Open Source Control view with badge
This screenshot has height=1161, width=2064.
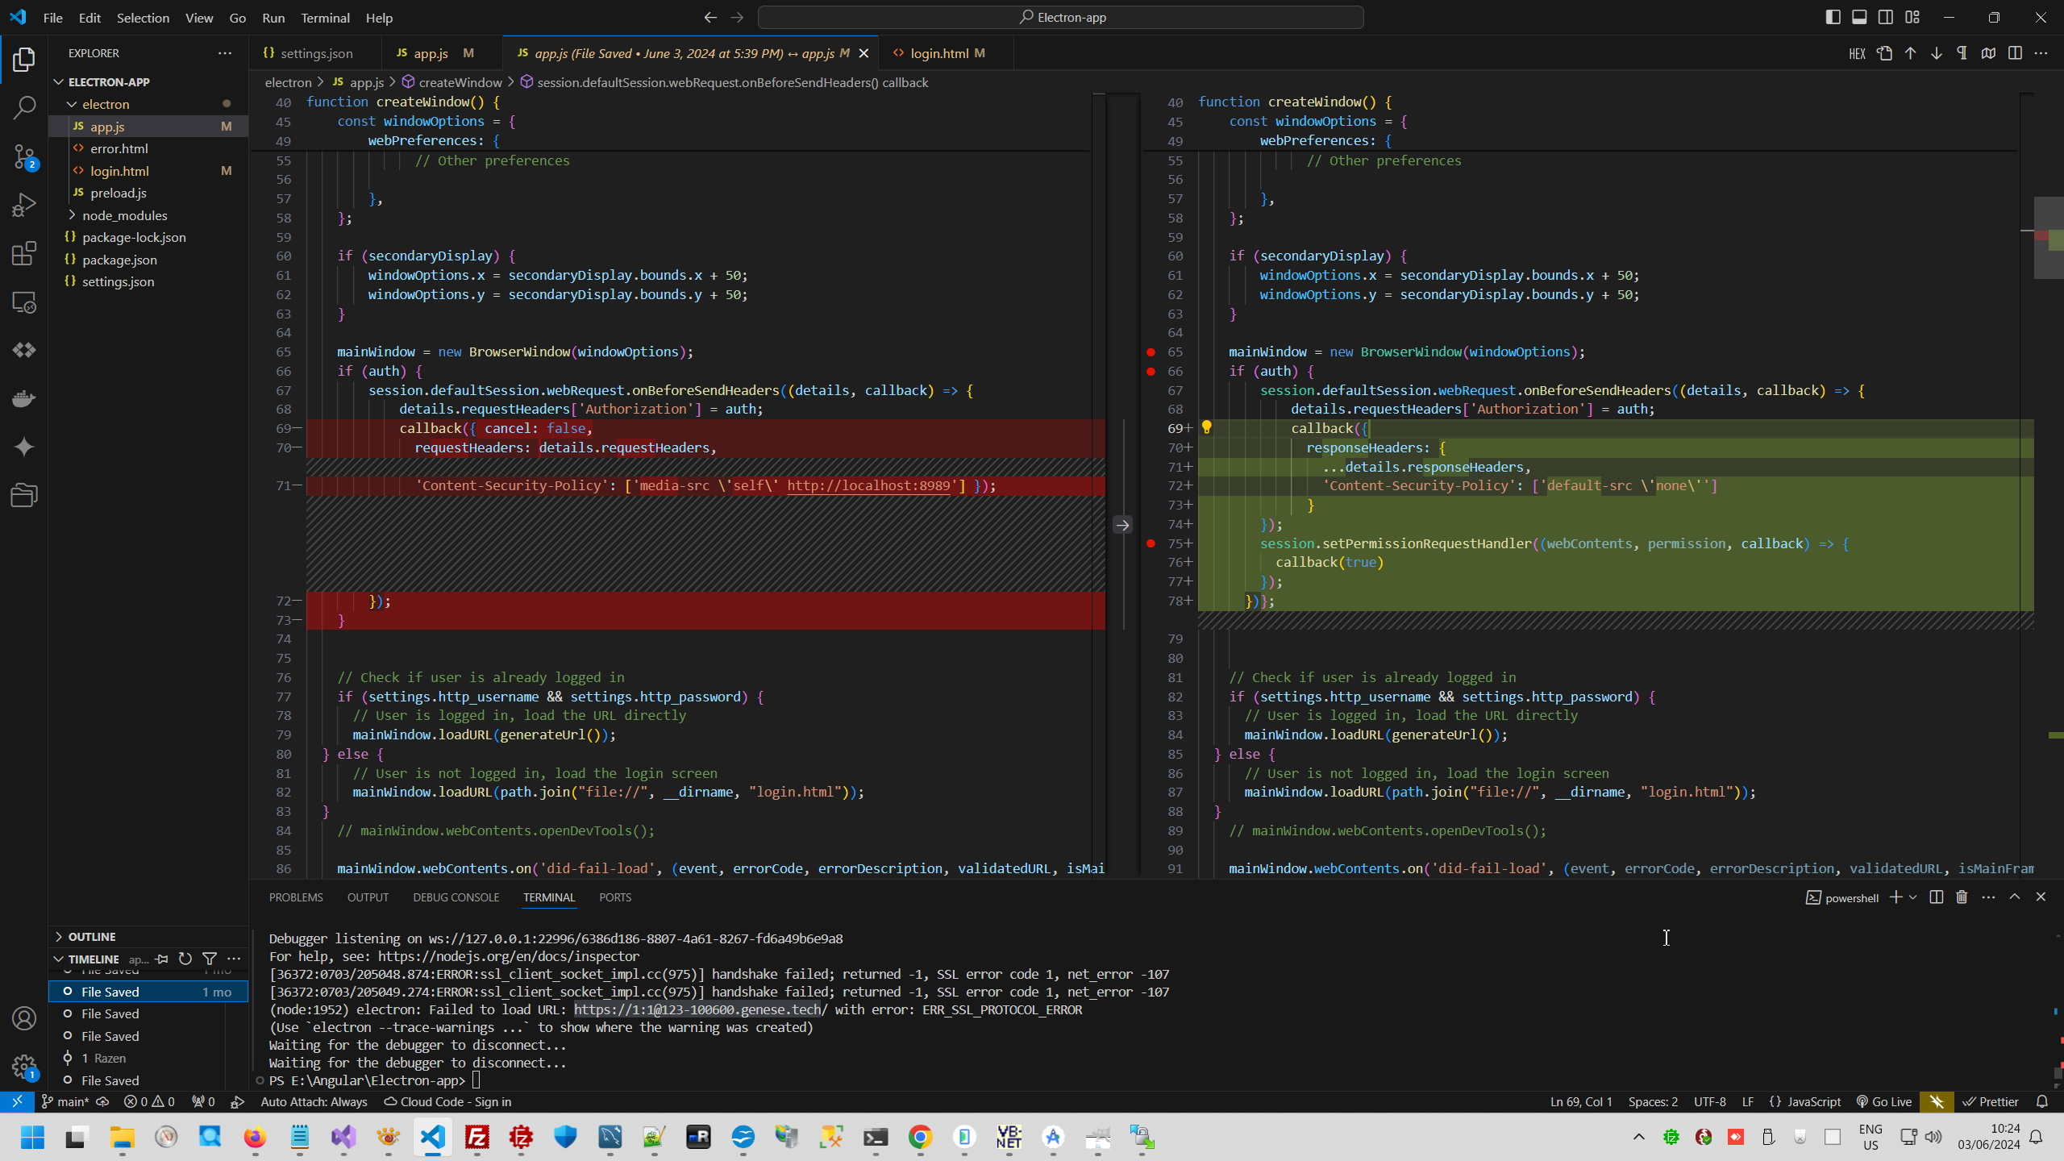(24, 156)
